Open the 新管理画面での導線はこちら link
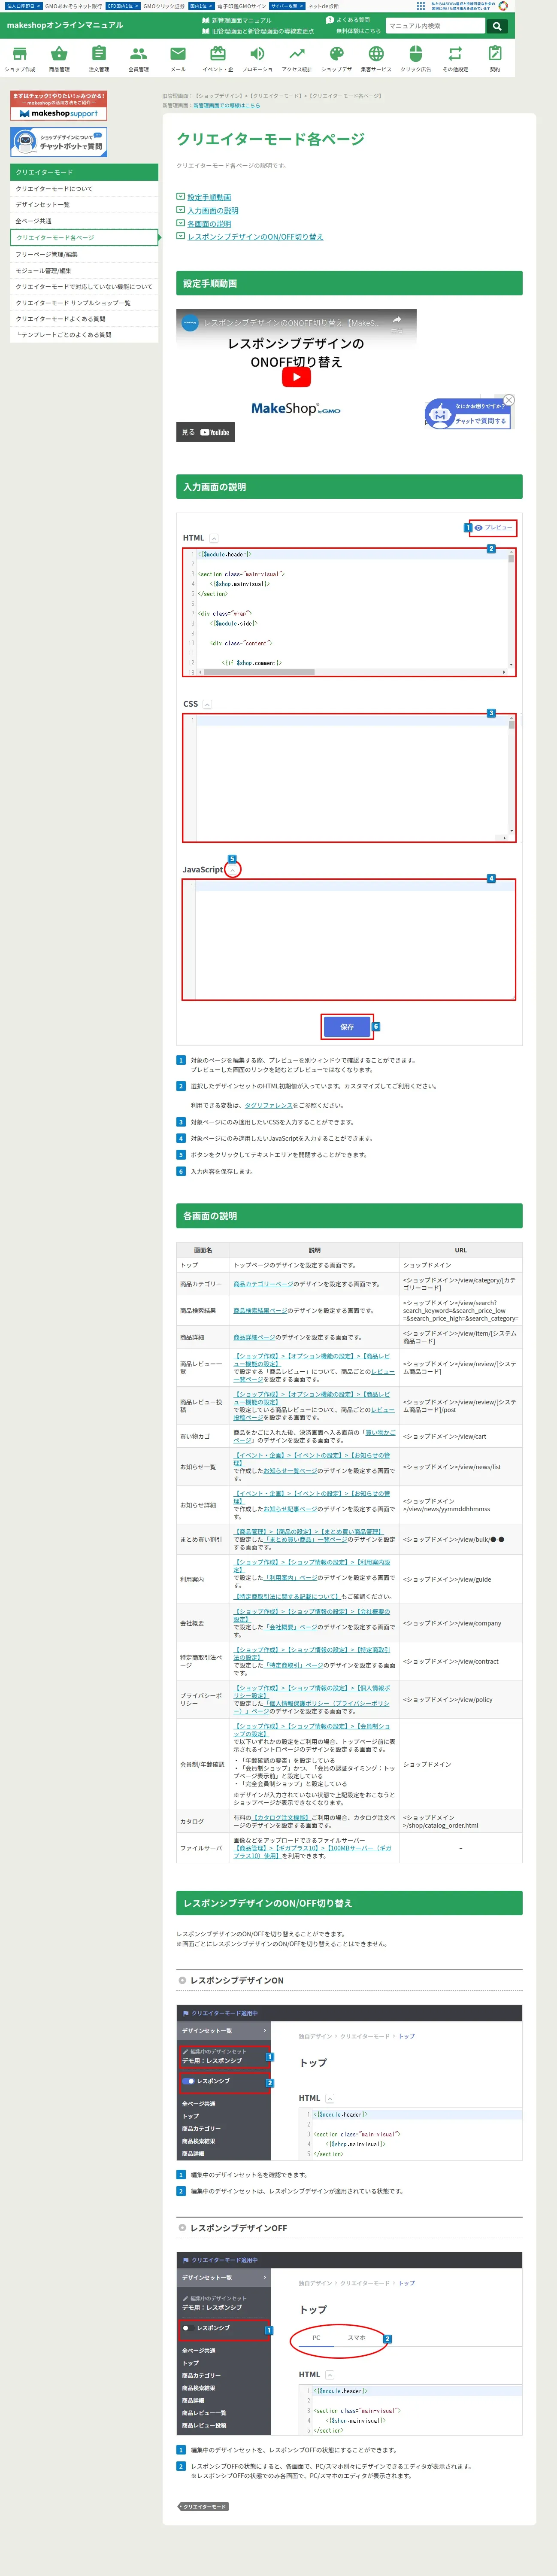Image resolution: width=557 pixels, height=2576 pixels. 226,105
